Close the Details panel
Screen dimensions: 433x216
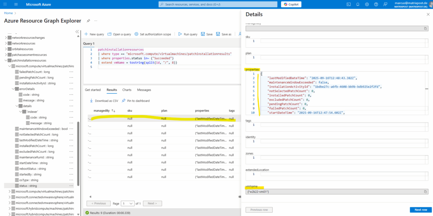coord(428,14)
